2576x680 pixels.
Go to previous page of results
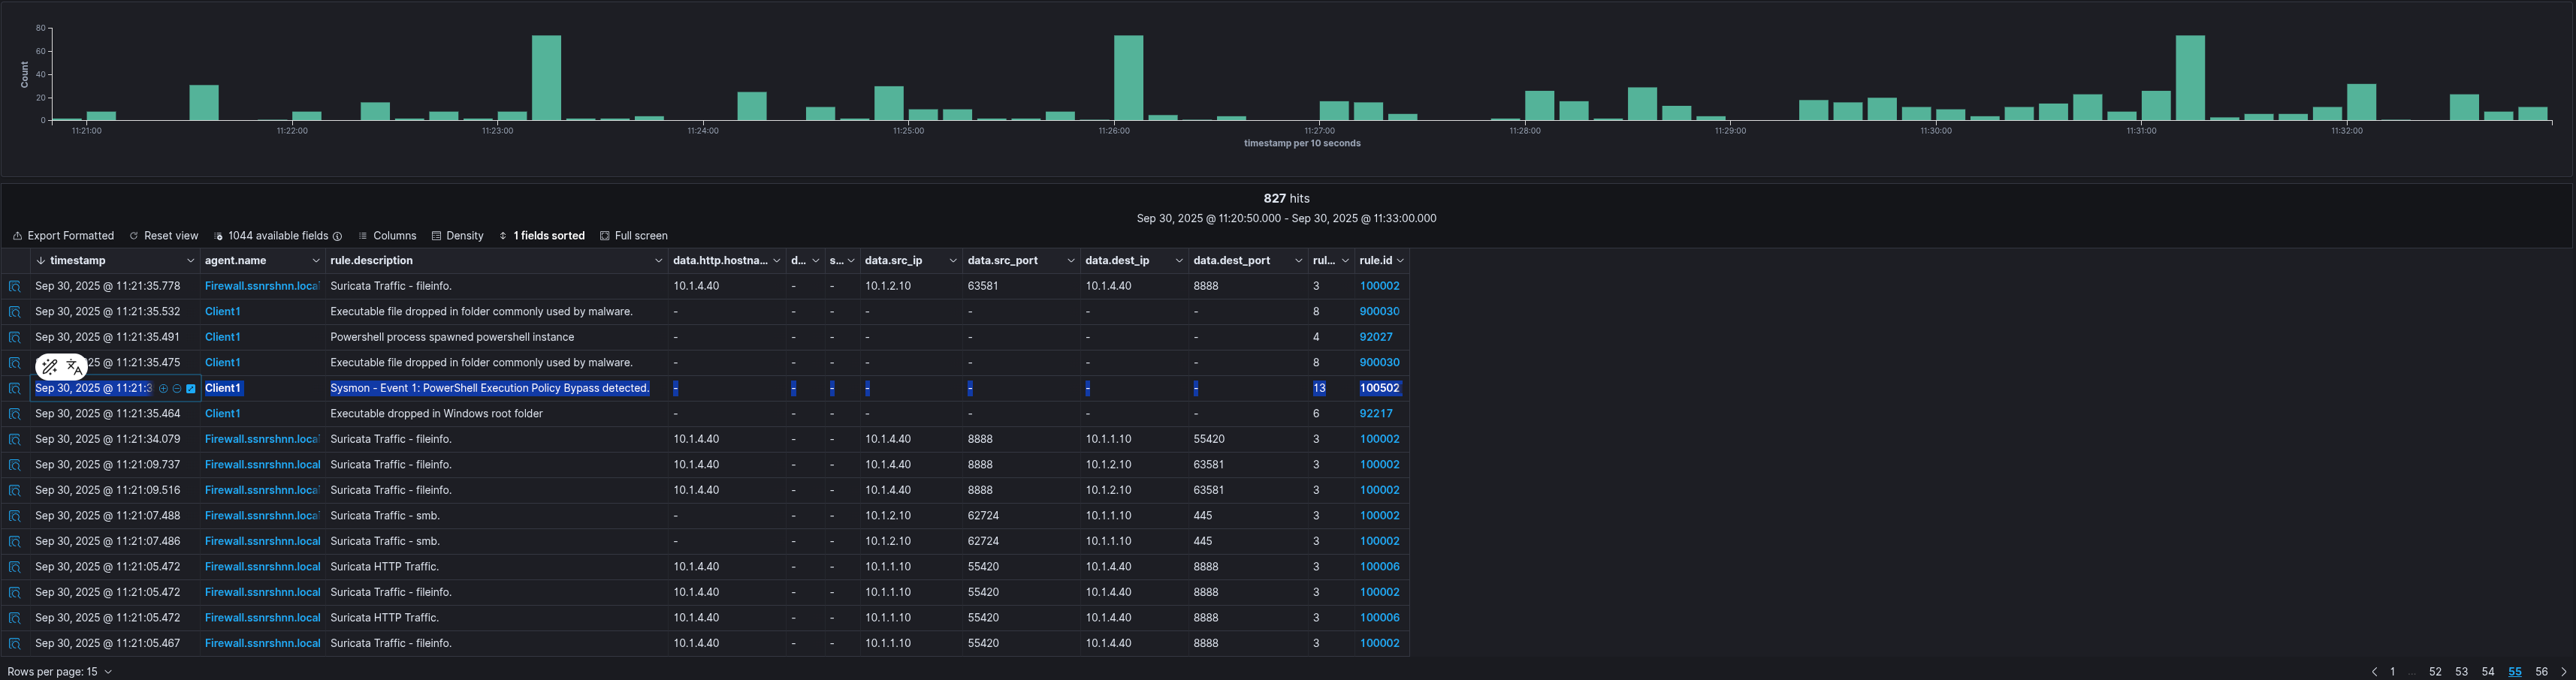coord(2374,672)
